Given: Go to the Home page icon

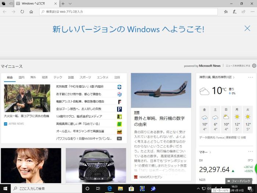Looking at the screenshot, I should 31,12.
